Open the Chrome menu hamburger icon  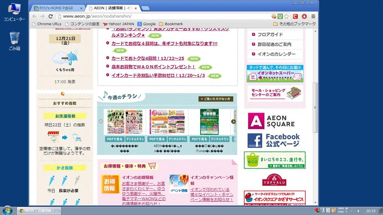313,16
